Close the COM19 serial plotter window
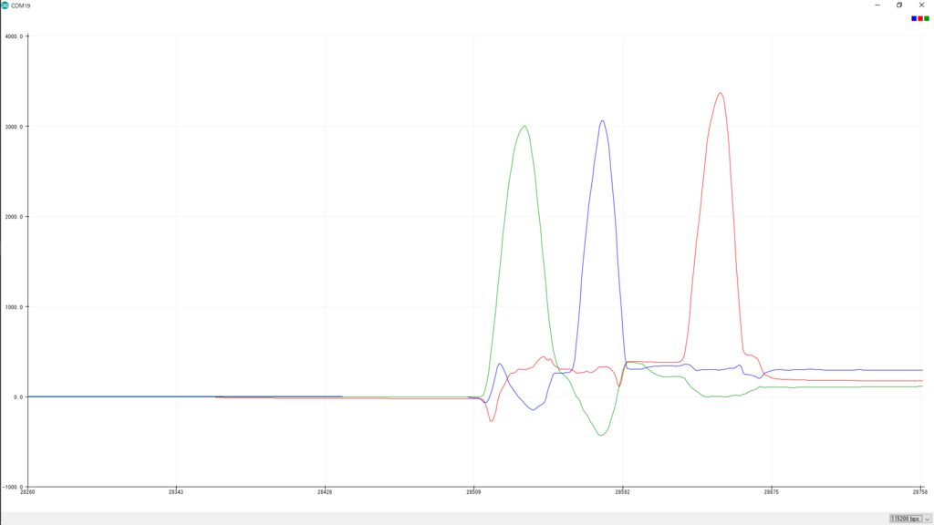Viewport: 934px width, 525px height. click(921, 5)
